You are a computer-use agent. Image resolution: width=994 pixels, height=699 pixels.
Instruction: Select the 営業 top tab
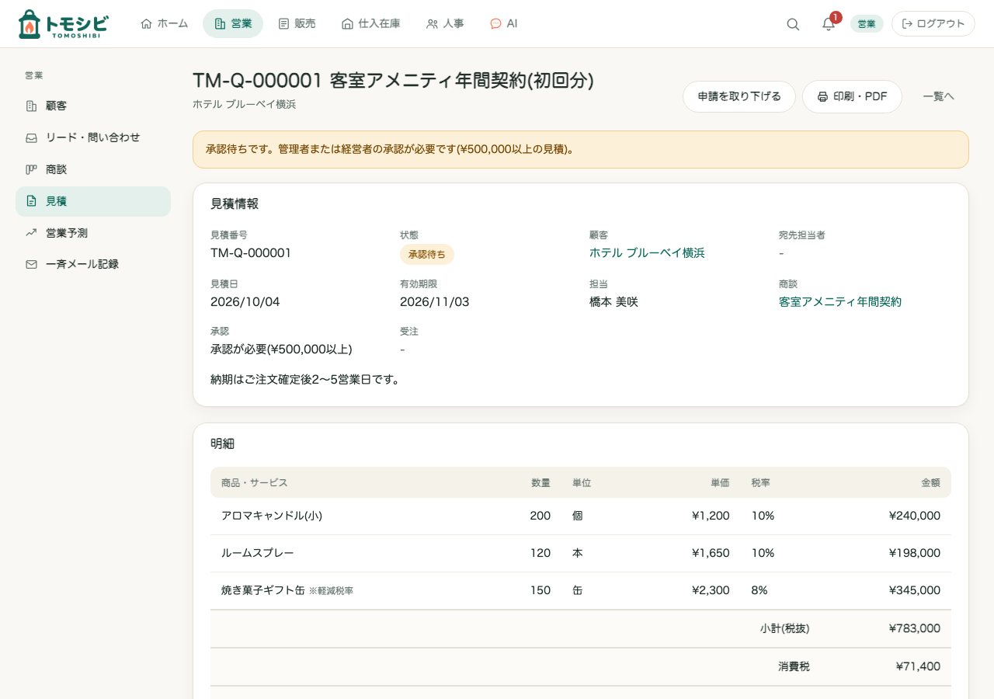[233, 24]
